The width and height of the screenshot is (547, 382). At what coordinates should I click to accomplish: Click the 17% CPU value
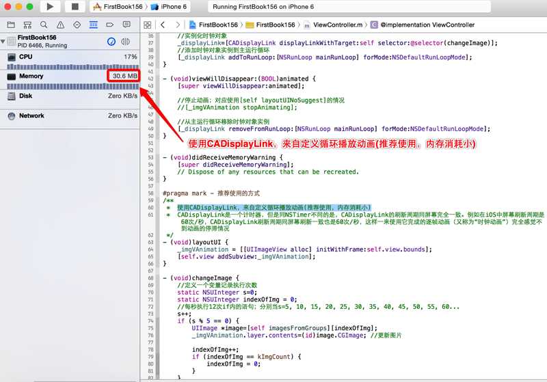click(x=131, y=57)
